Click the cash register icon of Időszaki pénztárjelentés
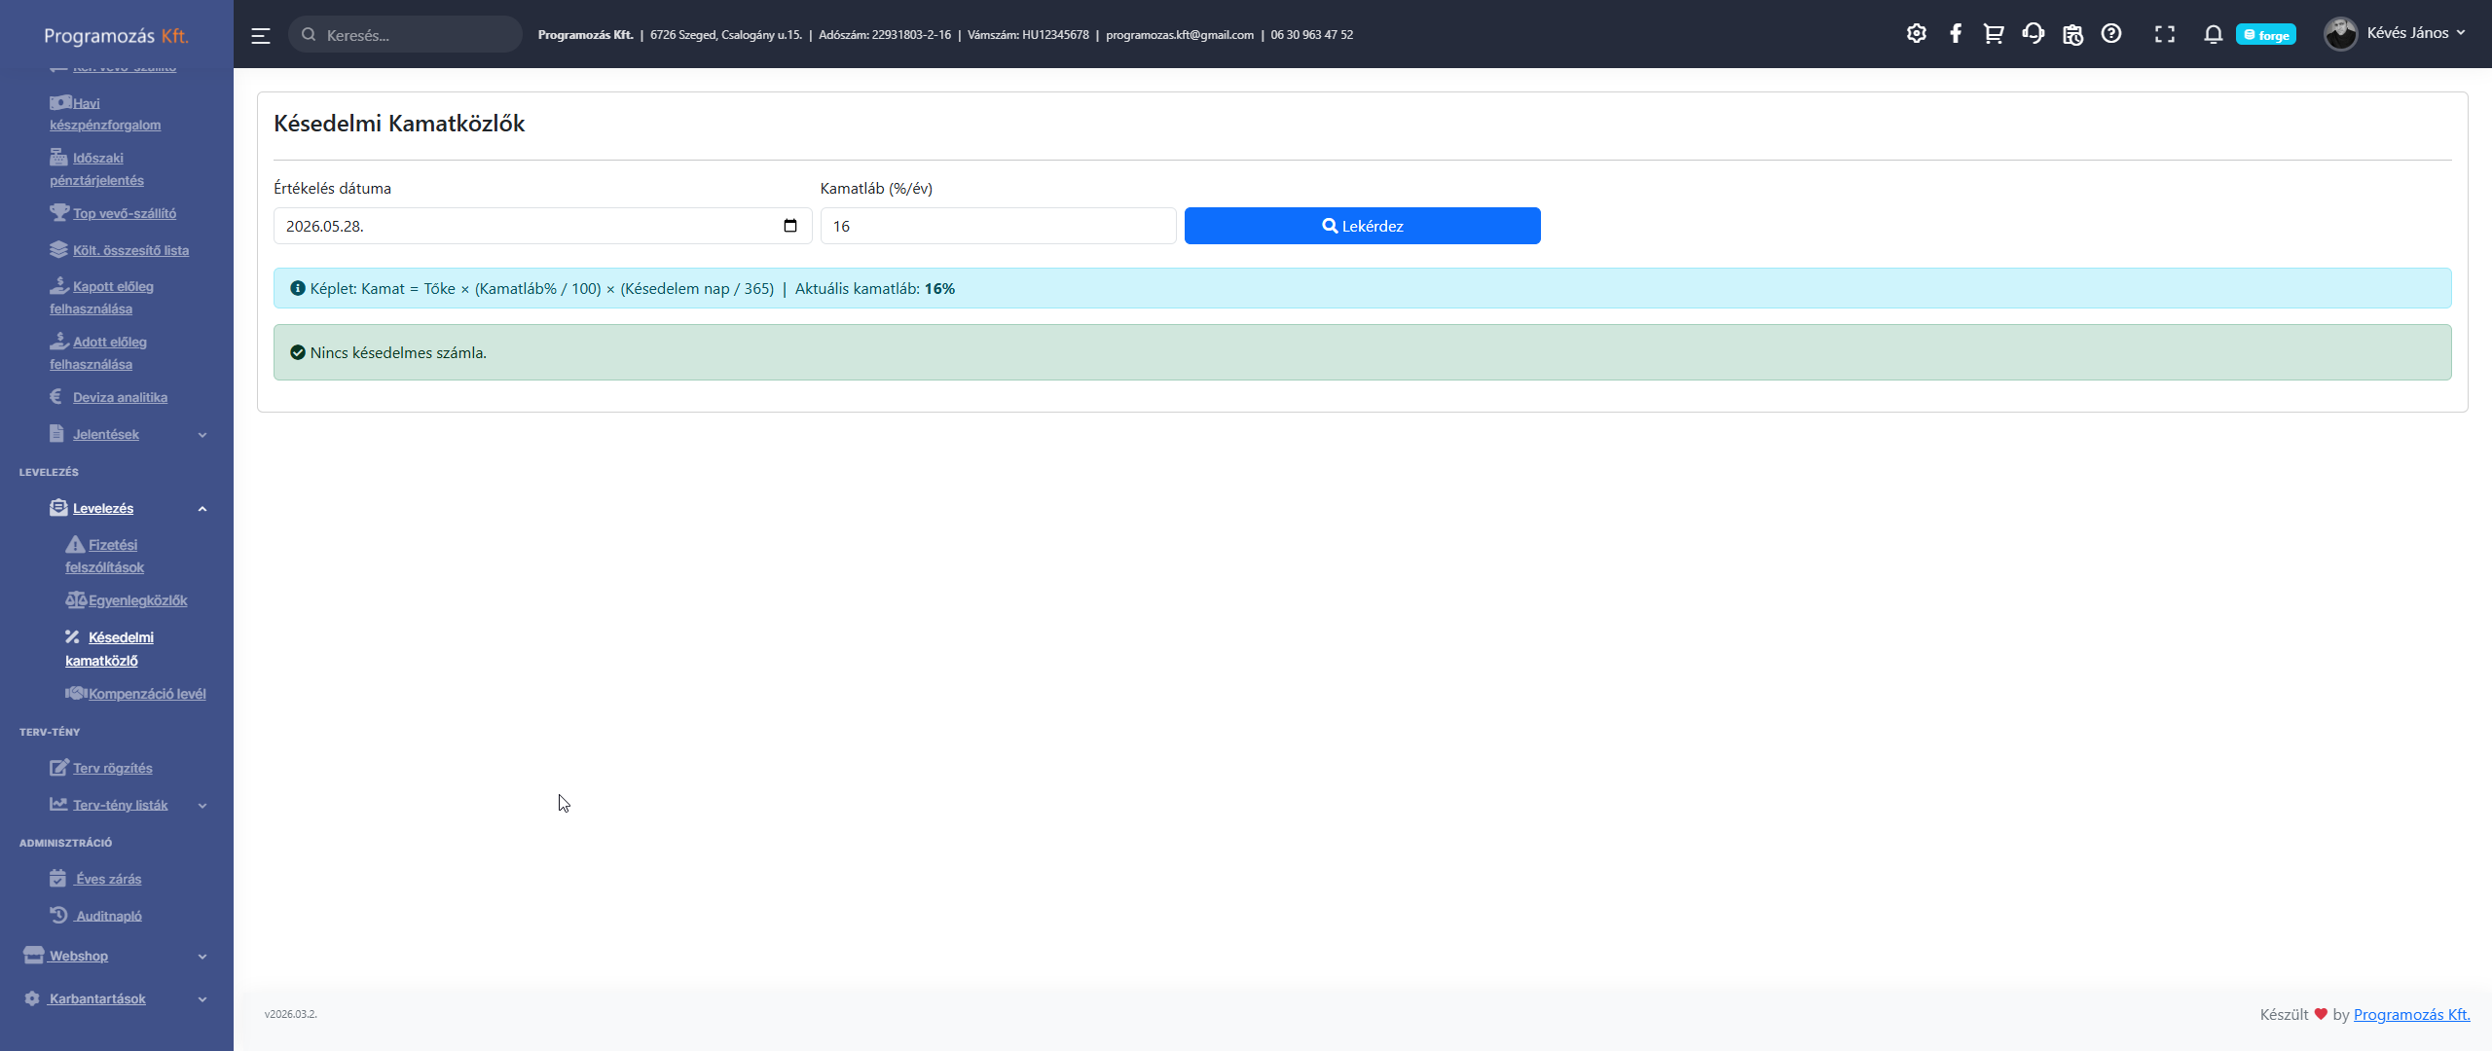The image size is (2492, 1051). [58, 157]
